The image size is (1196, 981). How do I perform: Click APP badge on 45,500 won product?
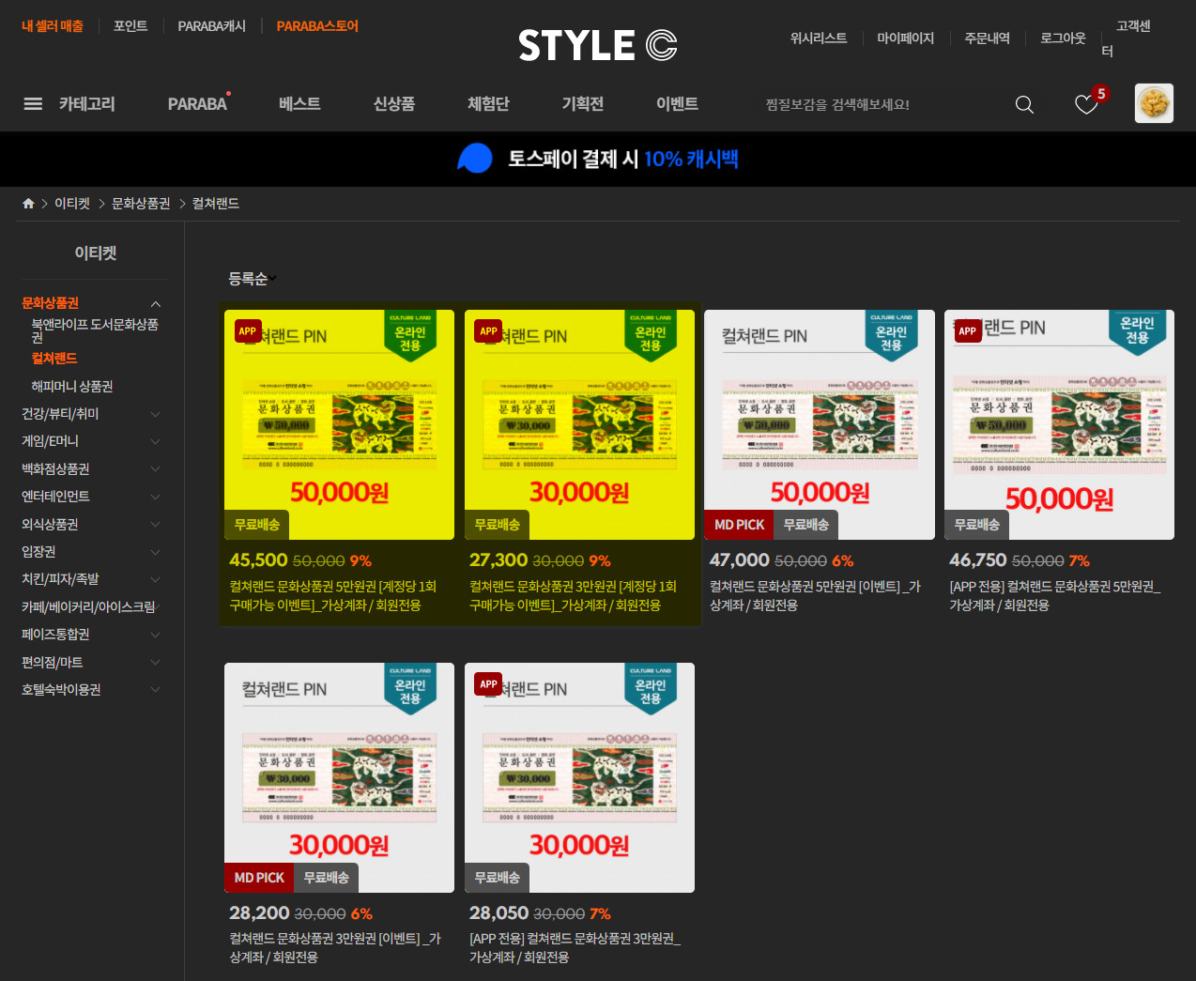pyautogui.click(x=248, y=331)
